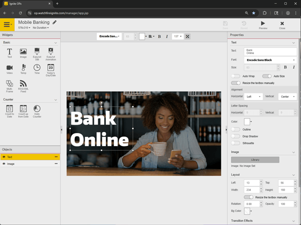Pick the Daily Counter widget
Screen dimensions: 301x225
coord(37,109)
